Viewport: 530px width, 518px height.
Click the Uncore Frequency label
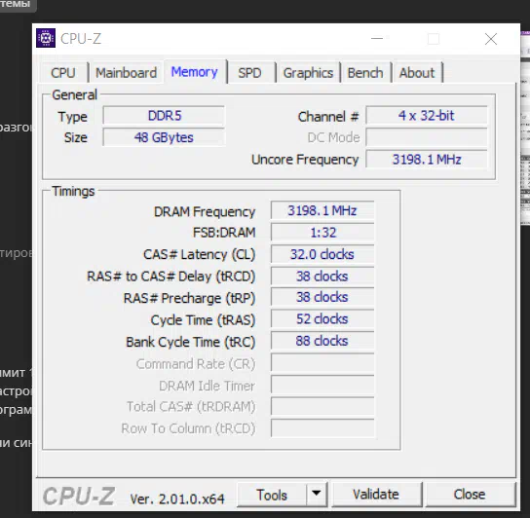(305, 160)
